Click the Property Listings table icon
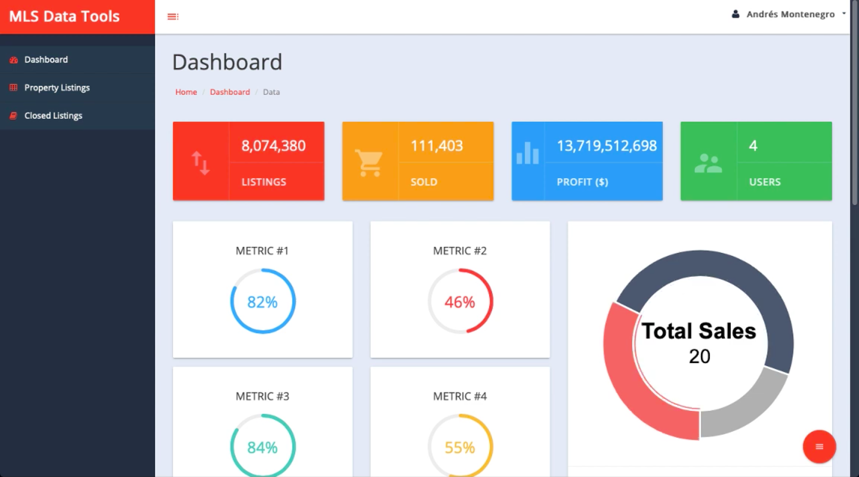The image size is (859, 477). [14, 88]
